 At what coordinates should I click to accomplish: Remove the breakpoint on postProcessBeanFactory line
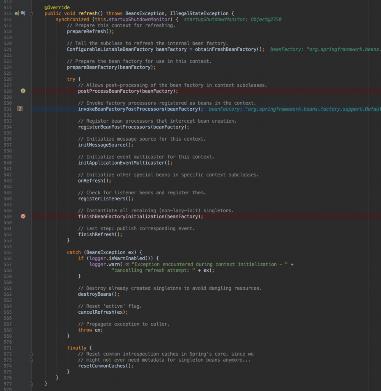(23, 91)
